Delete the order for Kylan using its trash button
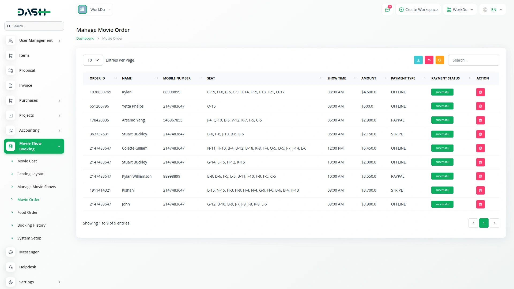 pyautogui.click(x=480, y=92)
